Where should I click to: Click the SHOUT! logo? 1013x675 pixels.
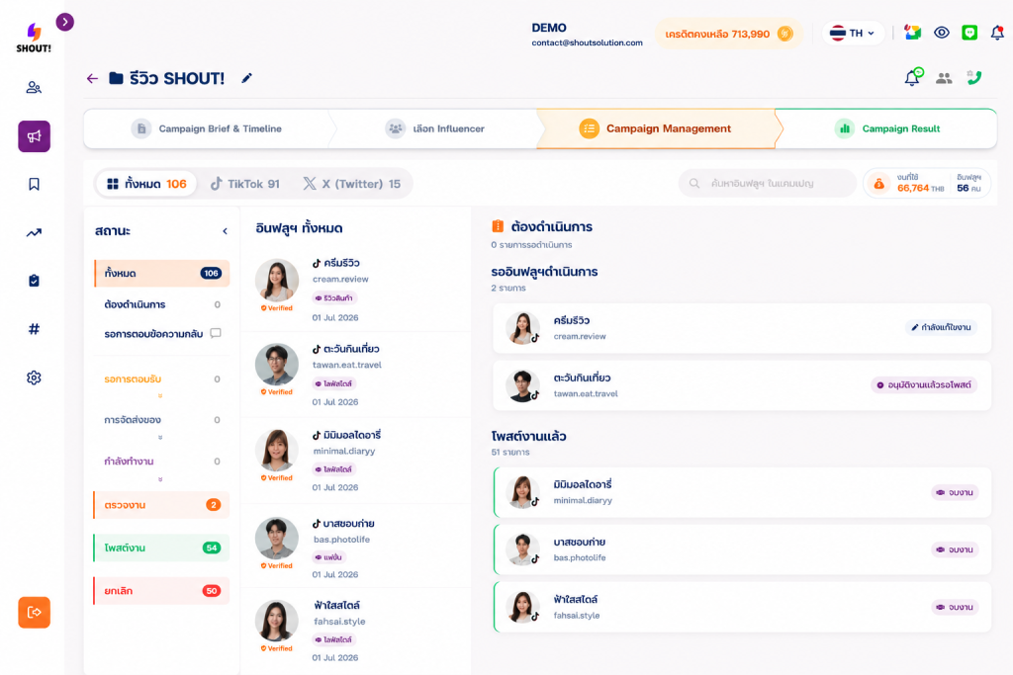click(34, 39)
